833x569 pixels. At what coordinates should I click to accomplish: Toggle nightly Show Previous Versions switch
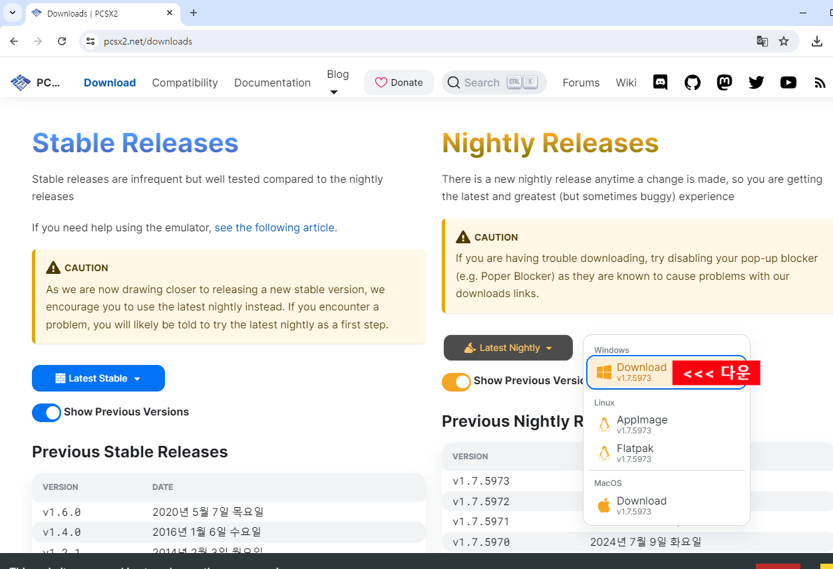click(456, 382)
